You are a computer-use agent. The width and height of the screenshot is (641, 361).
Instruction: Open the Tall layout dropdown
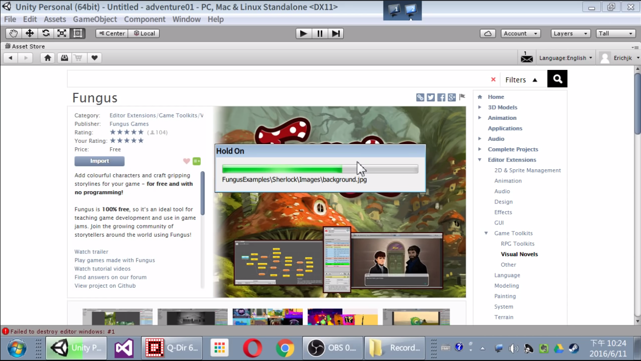pos(616,33)
